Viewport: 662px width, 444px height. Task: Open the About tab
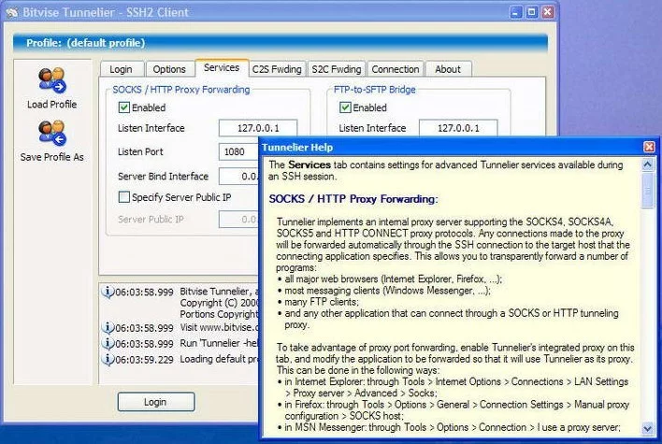(448, 69)
